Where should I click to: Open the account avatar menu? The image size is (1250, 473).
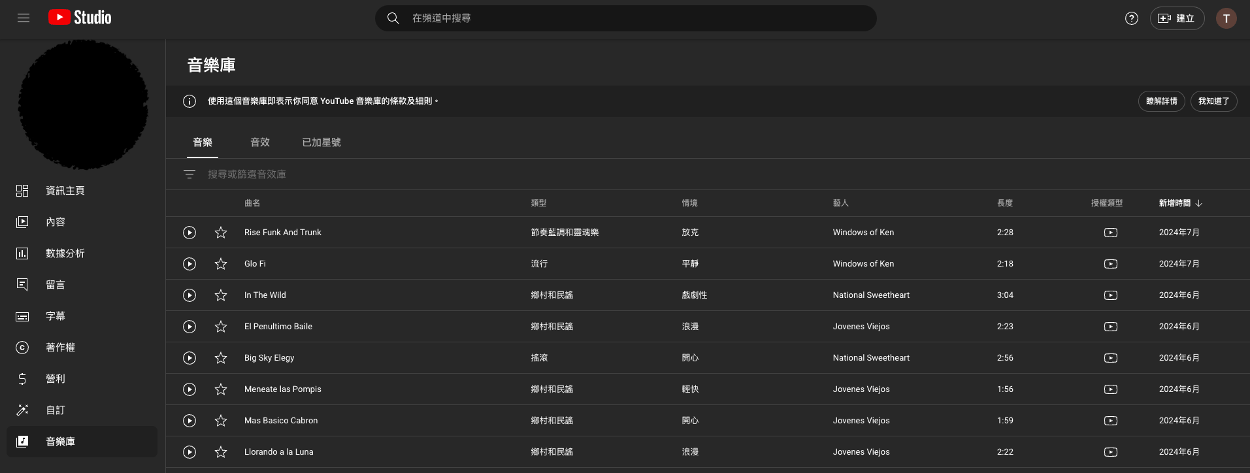coord(1226,18)
